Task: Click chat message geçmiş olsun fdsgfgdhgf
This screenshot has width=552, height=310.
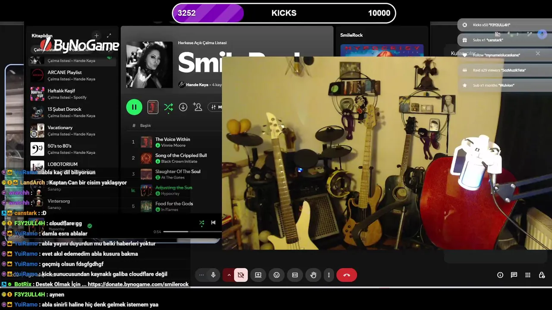Action: click(x=72, y=264)
